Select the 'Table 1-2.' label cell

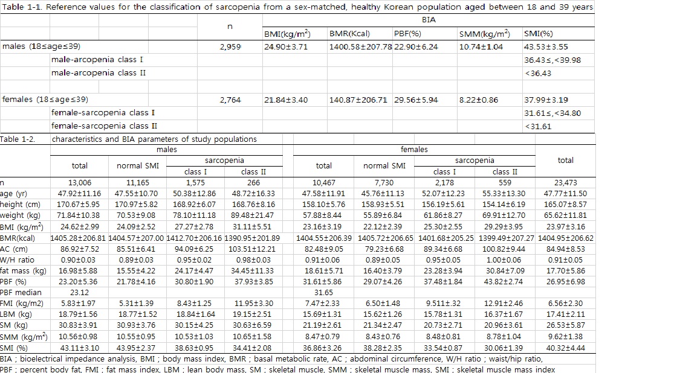18,139
